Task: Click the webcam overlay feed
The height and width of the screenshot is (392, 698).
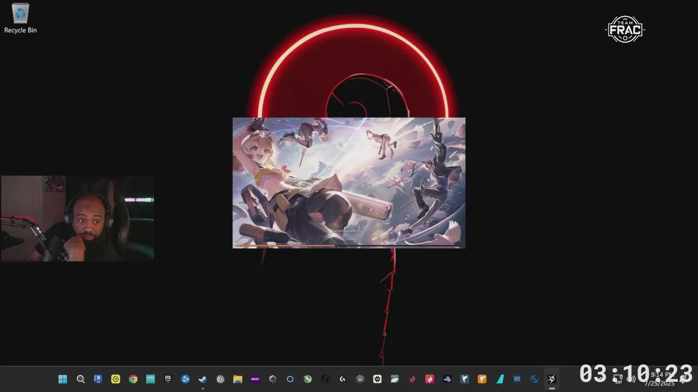Action: (x=77, y=218)
